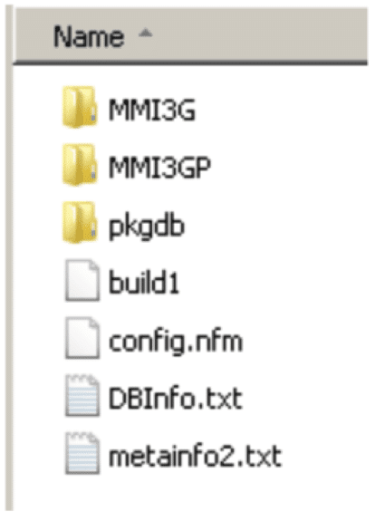
Task: Select the MMI3GP folder name
Action: (159, 167)
